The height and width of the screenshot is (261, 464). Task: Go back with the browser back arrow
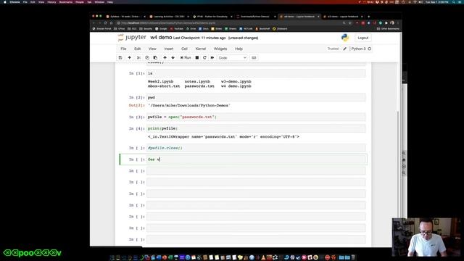click(94, 22)
